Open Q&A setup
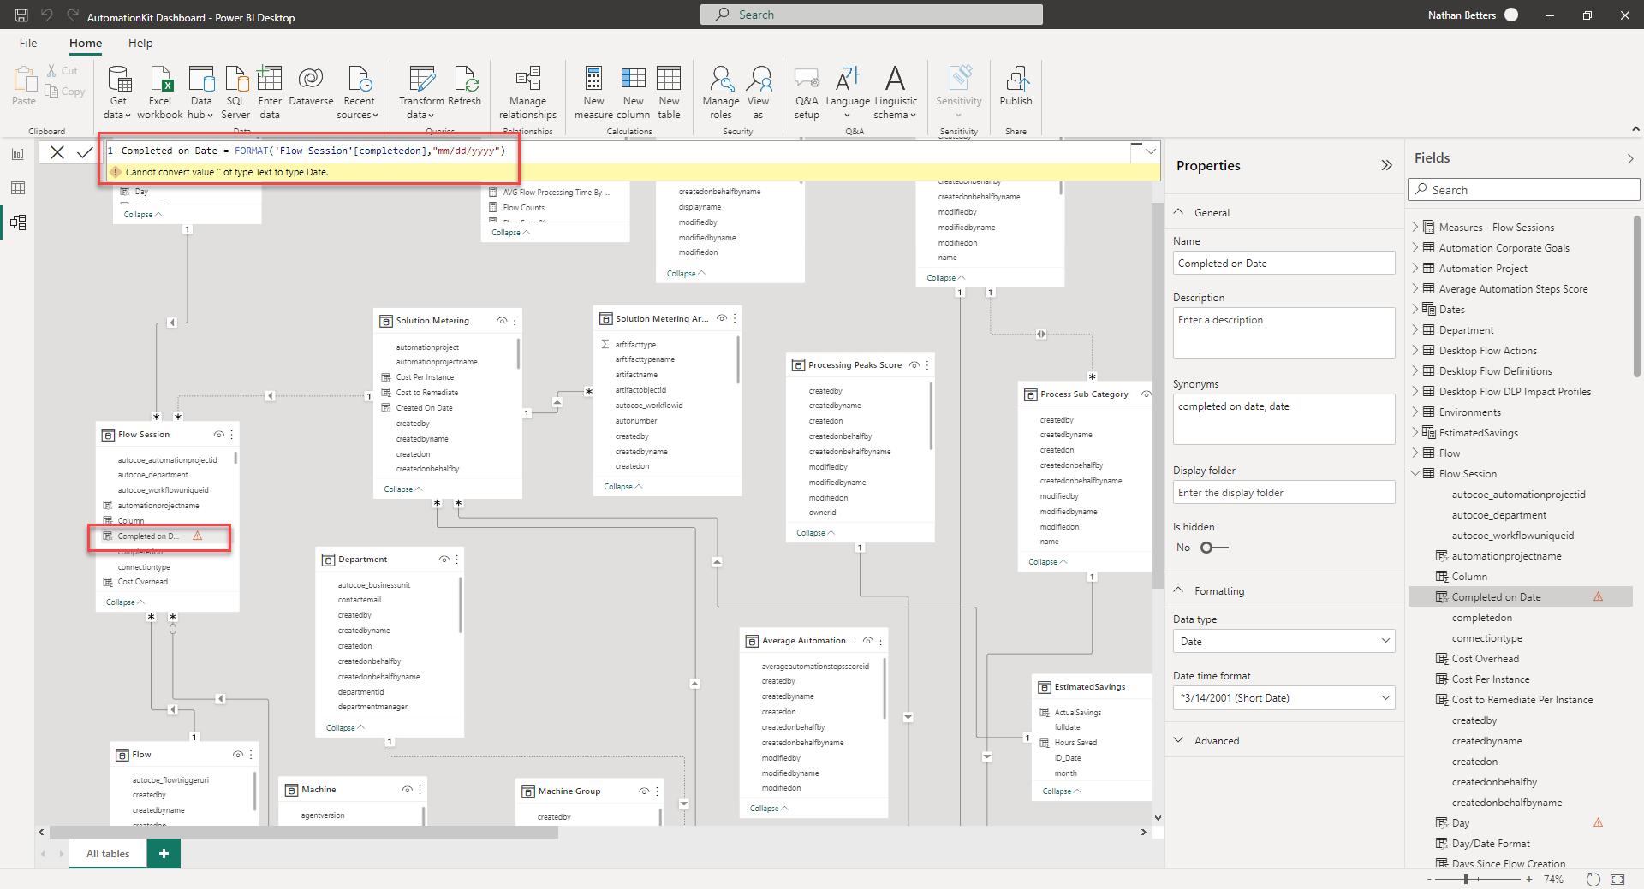This screenshot has height=889, width=1644. pos(806,90)
